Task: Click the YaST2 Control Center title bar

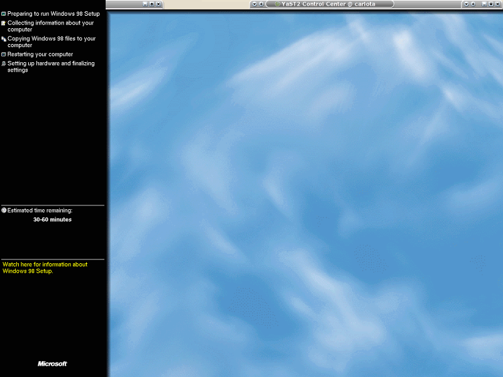Action: coord(333,4)
